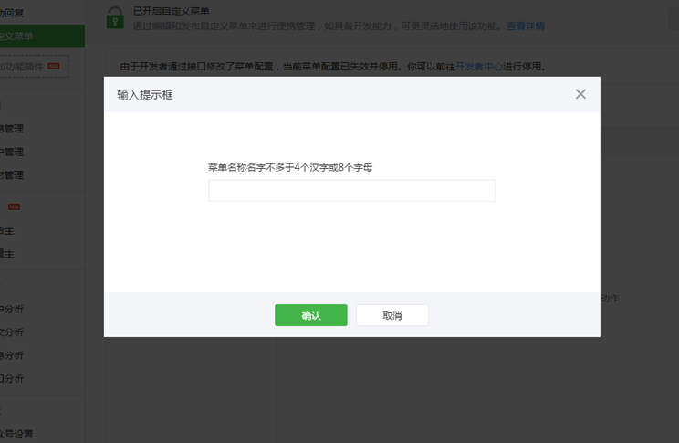Select the 消息管理 sidebar entry
This screenshot has height=443, width=679.
click(x=12, y=129)
